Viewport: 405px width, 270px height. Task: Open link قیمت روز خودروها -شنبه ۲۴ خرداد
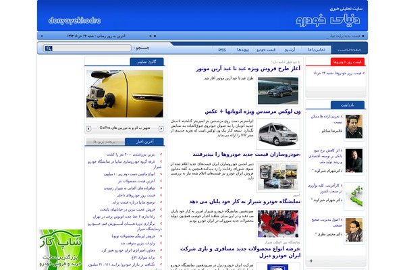pos(337,74)
